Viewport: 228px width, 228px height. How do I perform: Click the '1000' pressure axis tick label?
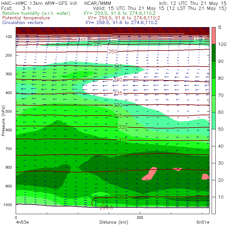[8, 205]
